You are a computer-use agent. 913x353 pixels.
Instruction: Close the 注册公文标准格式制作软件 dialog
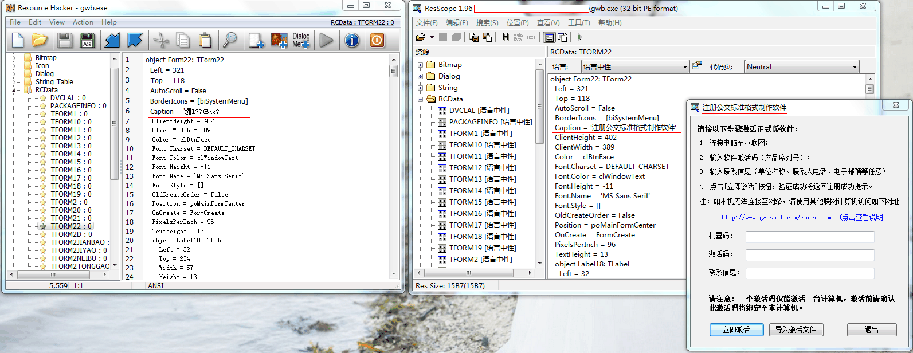pyautogui.click(x=895, y=105)
